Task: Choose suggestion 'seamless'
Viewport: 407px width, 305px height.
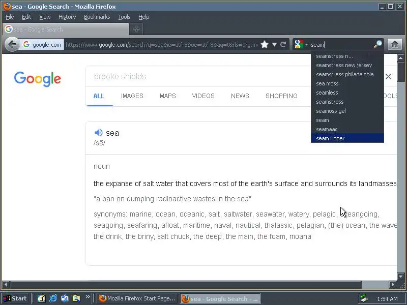Action: click(347, 93)
